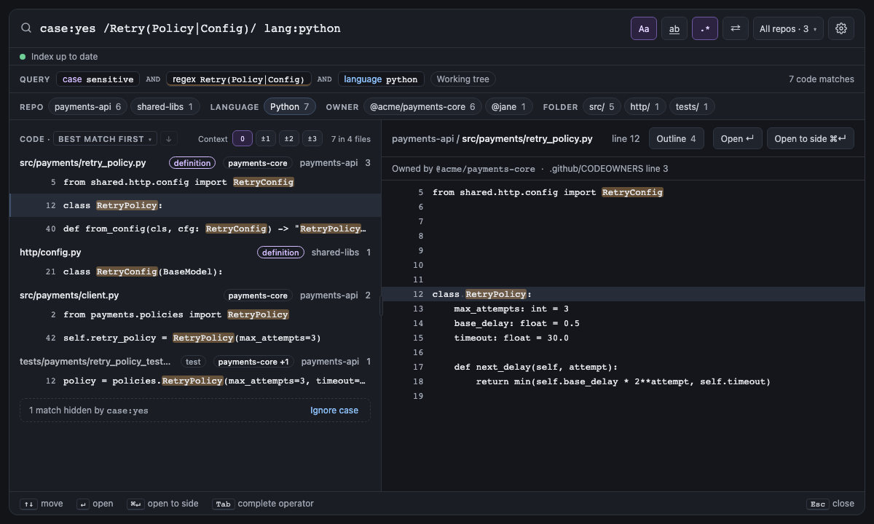Open the Best match first sort dropdown

point(105,138)
